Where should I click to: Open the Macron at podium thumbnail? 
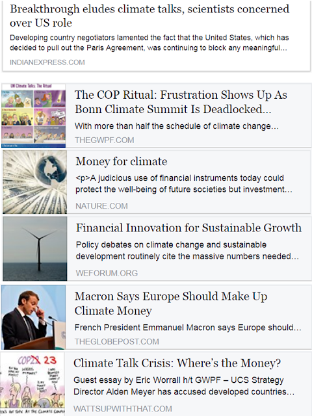33,317
